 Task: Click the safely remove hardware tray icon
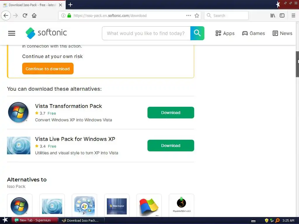[272, 220]
